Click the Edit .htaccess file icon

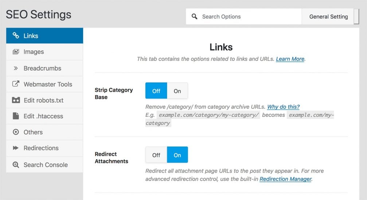[x=16, y=116]
